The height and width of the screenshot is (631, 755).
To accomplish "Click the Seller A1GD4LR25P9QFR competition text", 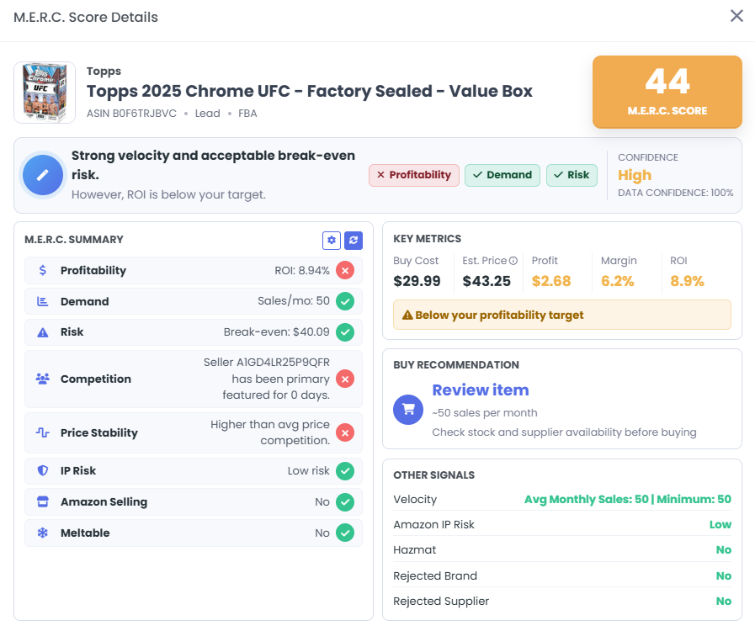I will pos(267,379).
